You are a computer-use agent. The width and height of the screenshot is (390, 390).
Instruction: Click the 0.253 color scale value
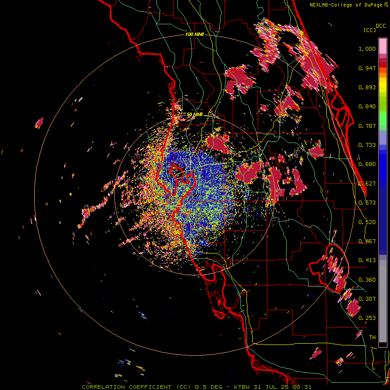click(367, 318)
